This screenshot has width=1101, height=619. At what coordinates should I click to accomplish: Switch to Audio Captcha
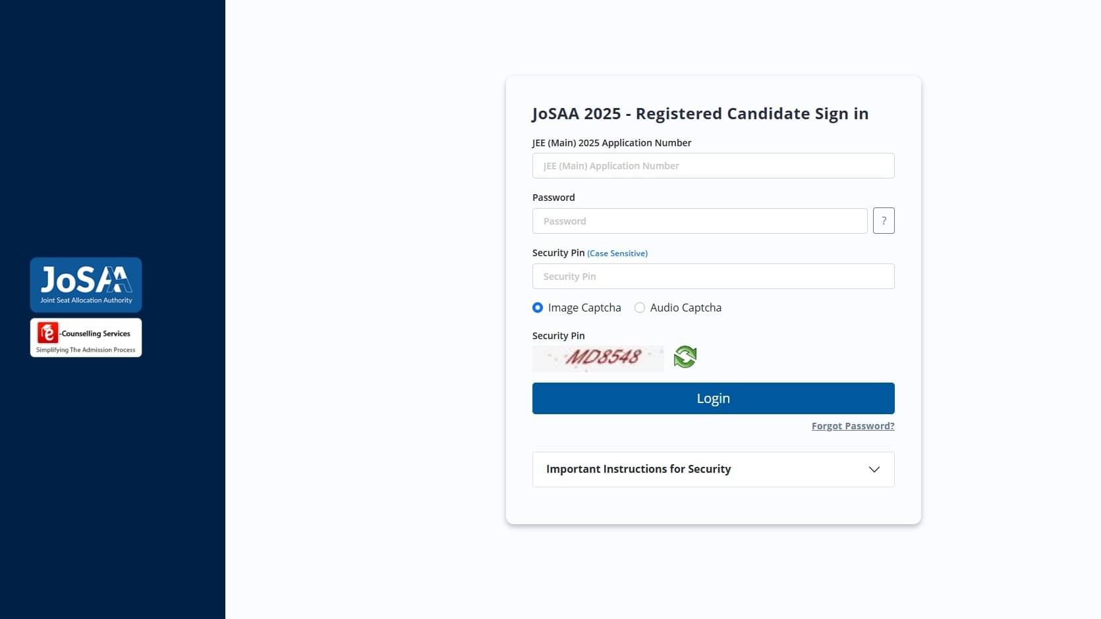coord(639,308)
